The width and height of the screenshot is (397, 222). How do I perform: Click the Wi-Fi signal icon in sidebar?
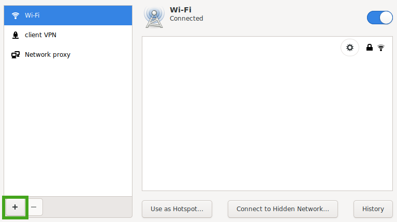(16, 15)
